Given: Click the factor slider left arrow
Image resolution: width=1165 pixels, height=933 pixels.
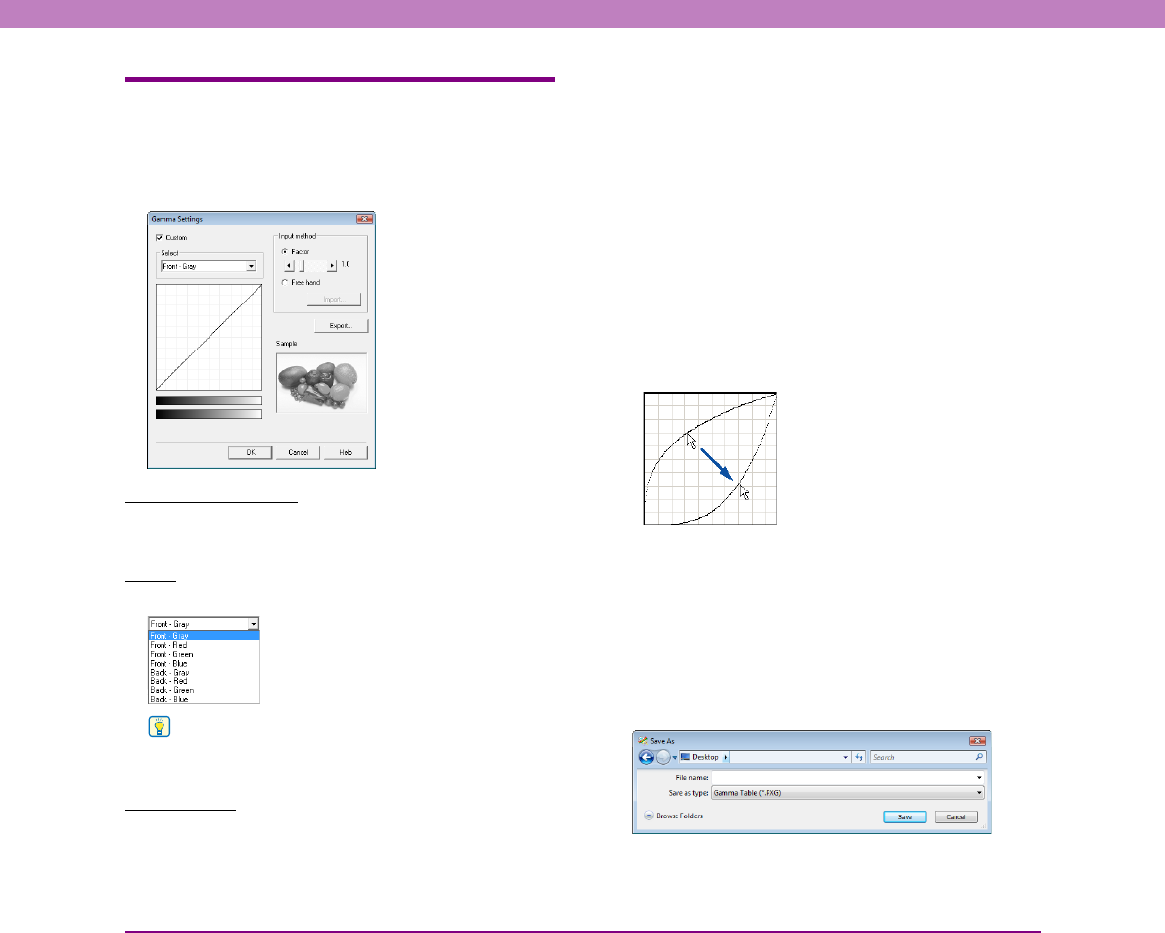Looking at the screenshot, I should click(x=289, y=265).
